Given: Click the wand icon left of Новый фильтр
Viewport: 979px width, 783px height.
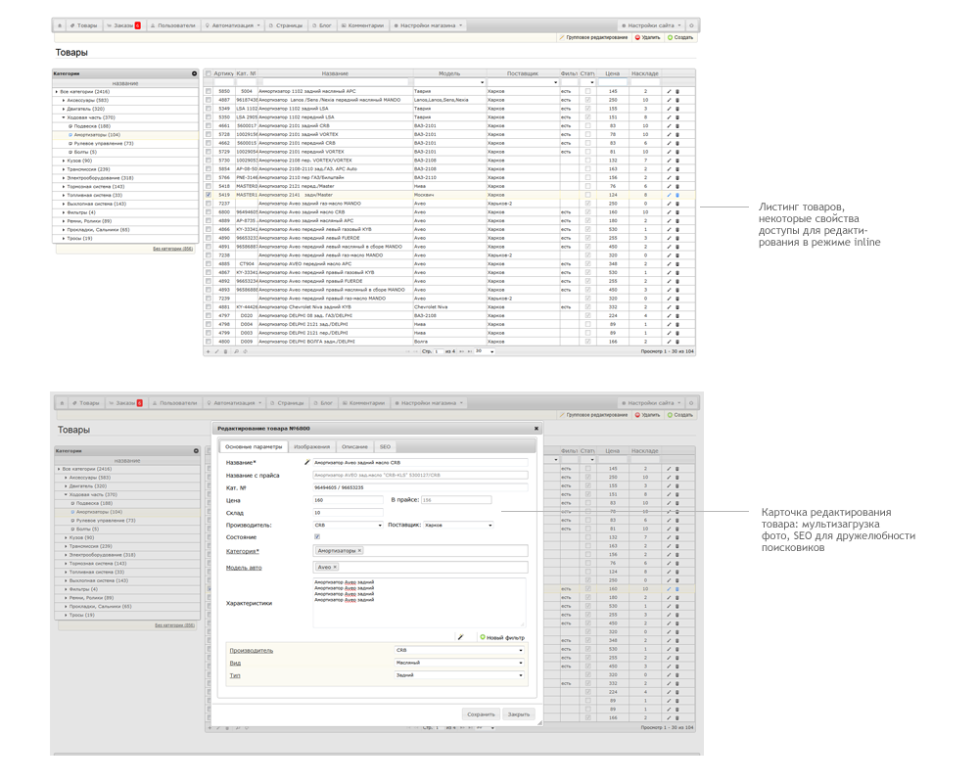Looking at the screenshot, I should (460, 637).
